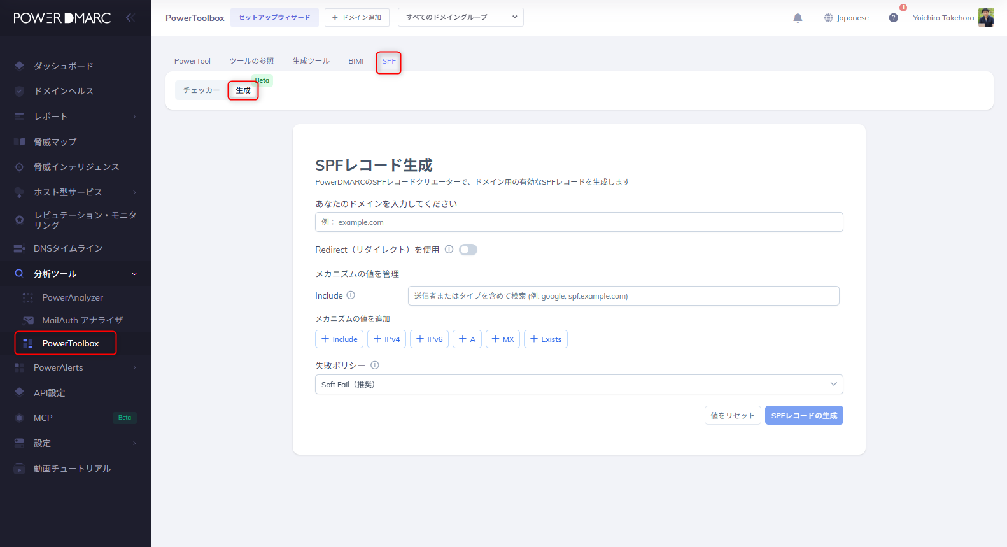Click the PowerToolbox sidebar icon
The width and height of the screenshot is (1007, 547).
pyautogui.click(x=28, y=343)
